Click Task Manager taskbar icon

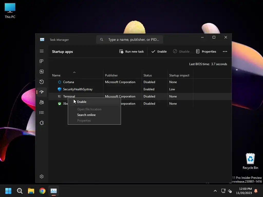pyautogui.click(x=54, y=191)
